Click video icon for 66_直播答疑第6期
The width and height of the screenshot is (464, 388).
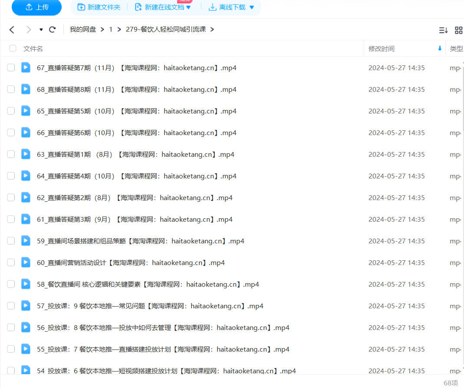tap(26, 133)
